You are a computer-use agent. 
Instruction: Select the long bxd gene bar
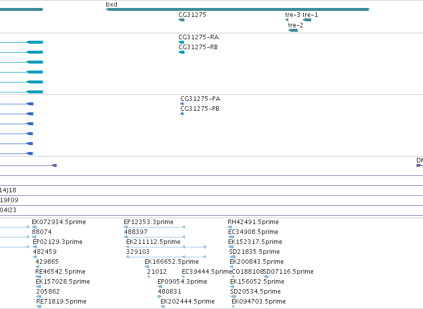(237, 9)
